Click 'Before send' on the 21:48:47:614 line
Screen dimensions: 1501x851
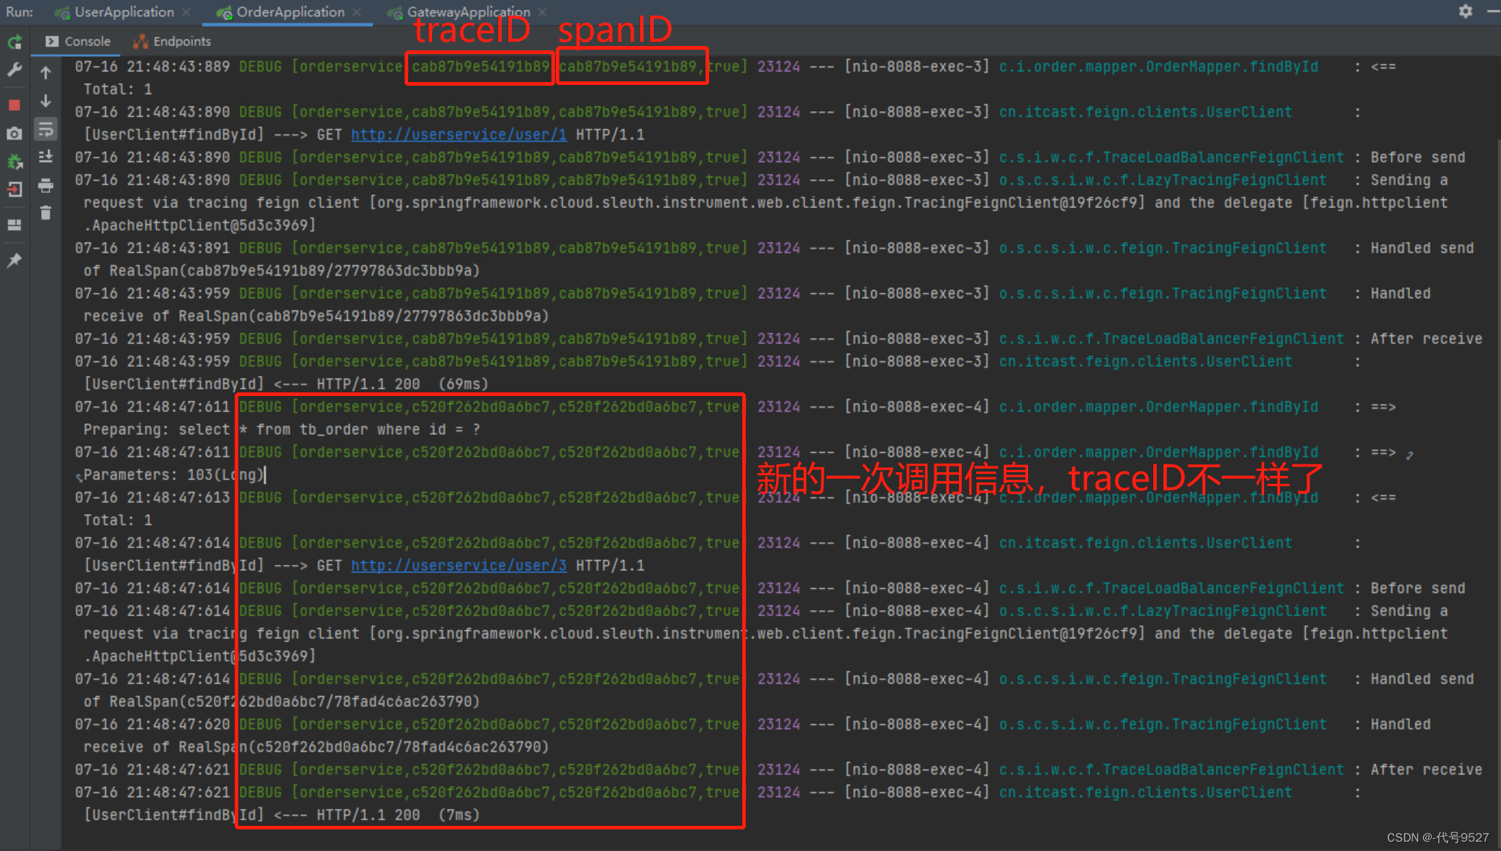(1417, 588)
